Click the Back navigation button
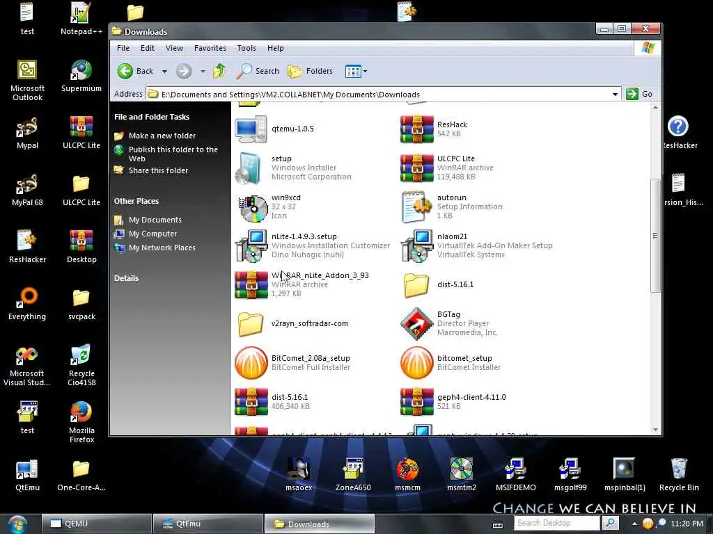Image resolution: width=713 pixels, height=534 pixels. pyautogui.click(x=136, y=71)
